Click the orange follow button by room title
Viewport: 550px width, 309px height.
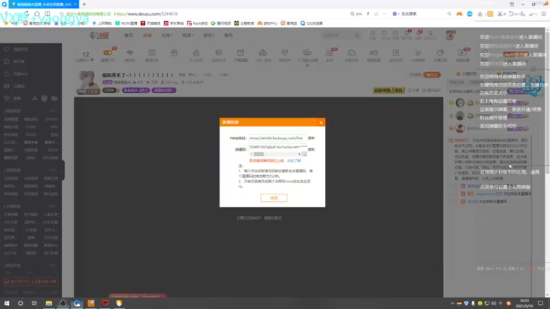click(x=432, y=75)
